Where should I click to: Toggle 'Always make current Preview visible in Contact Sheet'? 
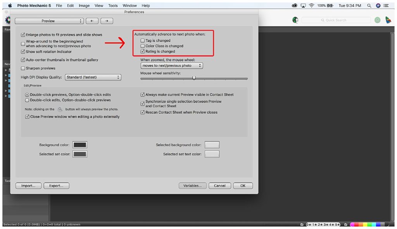click(x=143, y=94)
